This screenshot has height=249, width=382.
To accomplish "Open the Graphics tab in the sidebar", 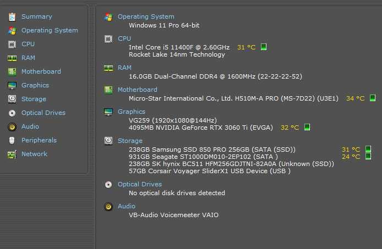I will [x=35, y=85].
